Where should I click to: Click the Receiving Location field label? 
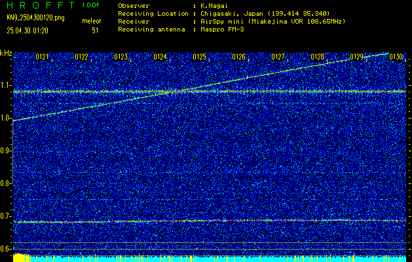(x=153, y=14)
